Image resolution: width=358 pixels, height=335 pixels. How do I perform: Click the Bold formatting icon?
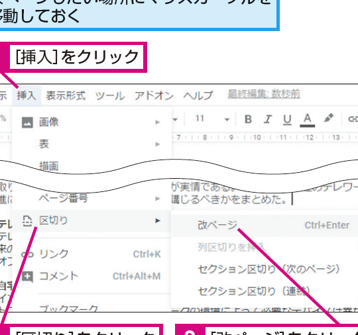tap(248, 119)
